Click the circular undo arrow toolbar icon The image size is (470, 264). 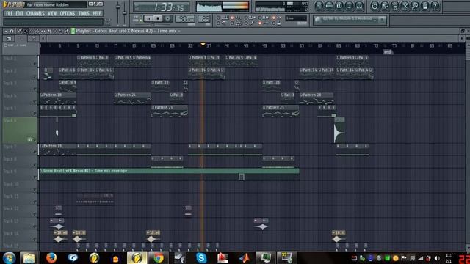coord(375,6)
